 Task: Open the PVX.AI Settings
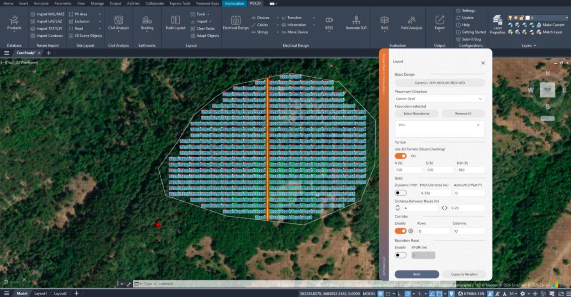click(465, 11)
